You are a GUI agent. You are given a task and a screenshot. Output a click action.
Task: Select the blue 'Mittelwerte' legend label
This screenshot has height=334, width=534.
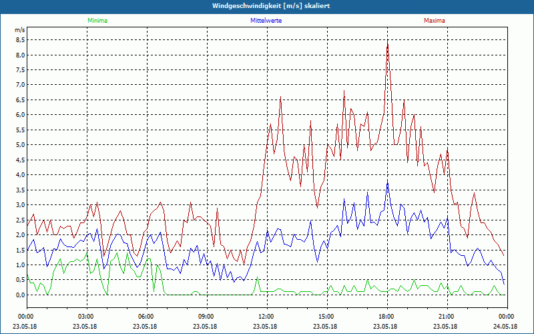click(266, 21)
